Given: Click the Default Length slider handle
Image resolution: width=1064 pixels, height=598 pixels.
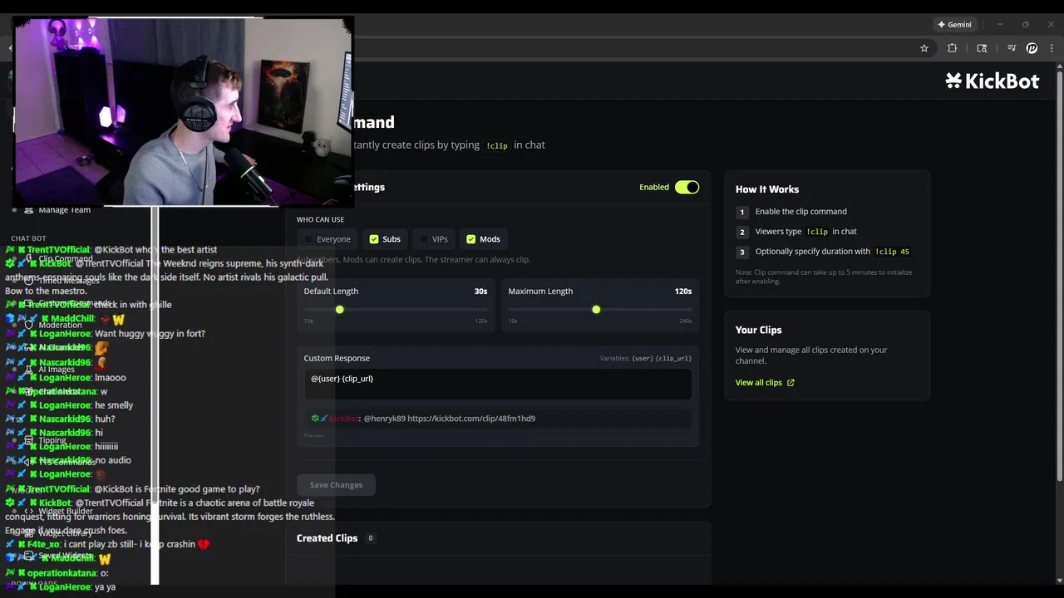Looking at the screenshot, I should pos(339,309).
